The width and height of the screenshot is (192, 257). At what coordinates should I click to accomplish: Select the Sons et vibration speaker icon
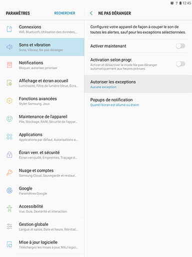[9, 47]
